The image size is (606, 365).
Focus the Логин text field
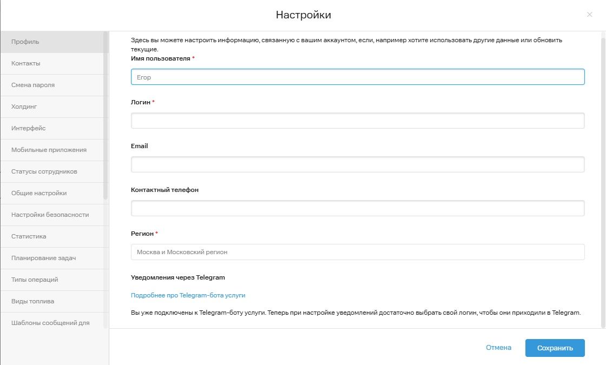coord(357,121)
